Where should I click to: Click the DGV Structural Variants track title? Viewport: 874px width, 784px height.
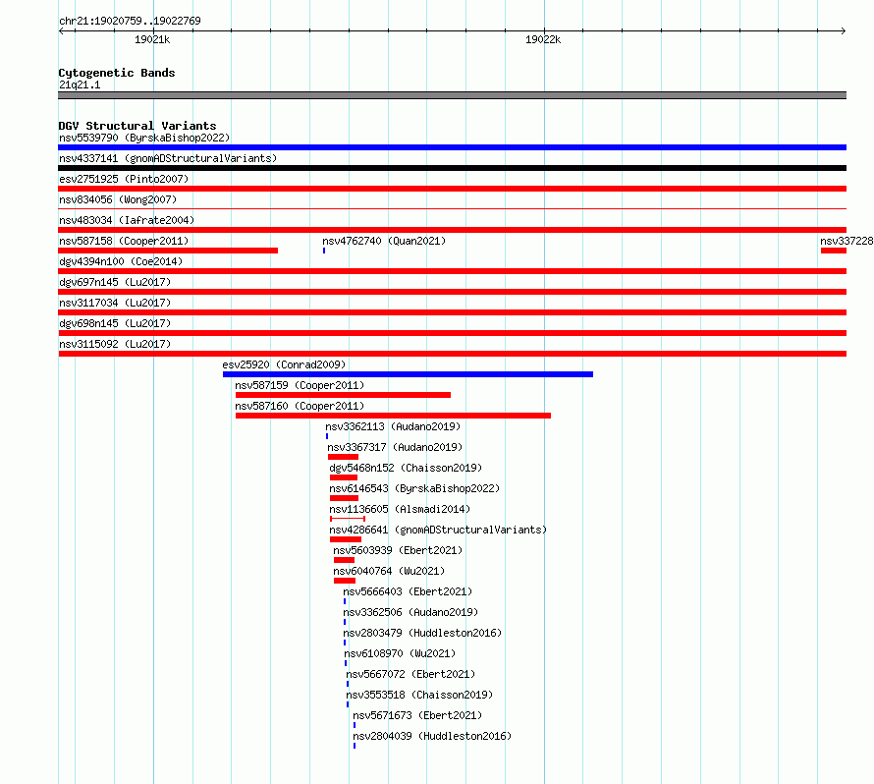pyautogui.click(x=137, y=126)
